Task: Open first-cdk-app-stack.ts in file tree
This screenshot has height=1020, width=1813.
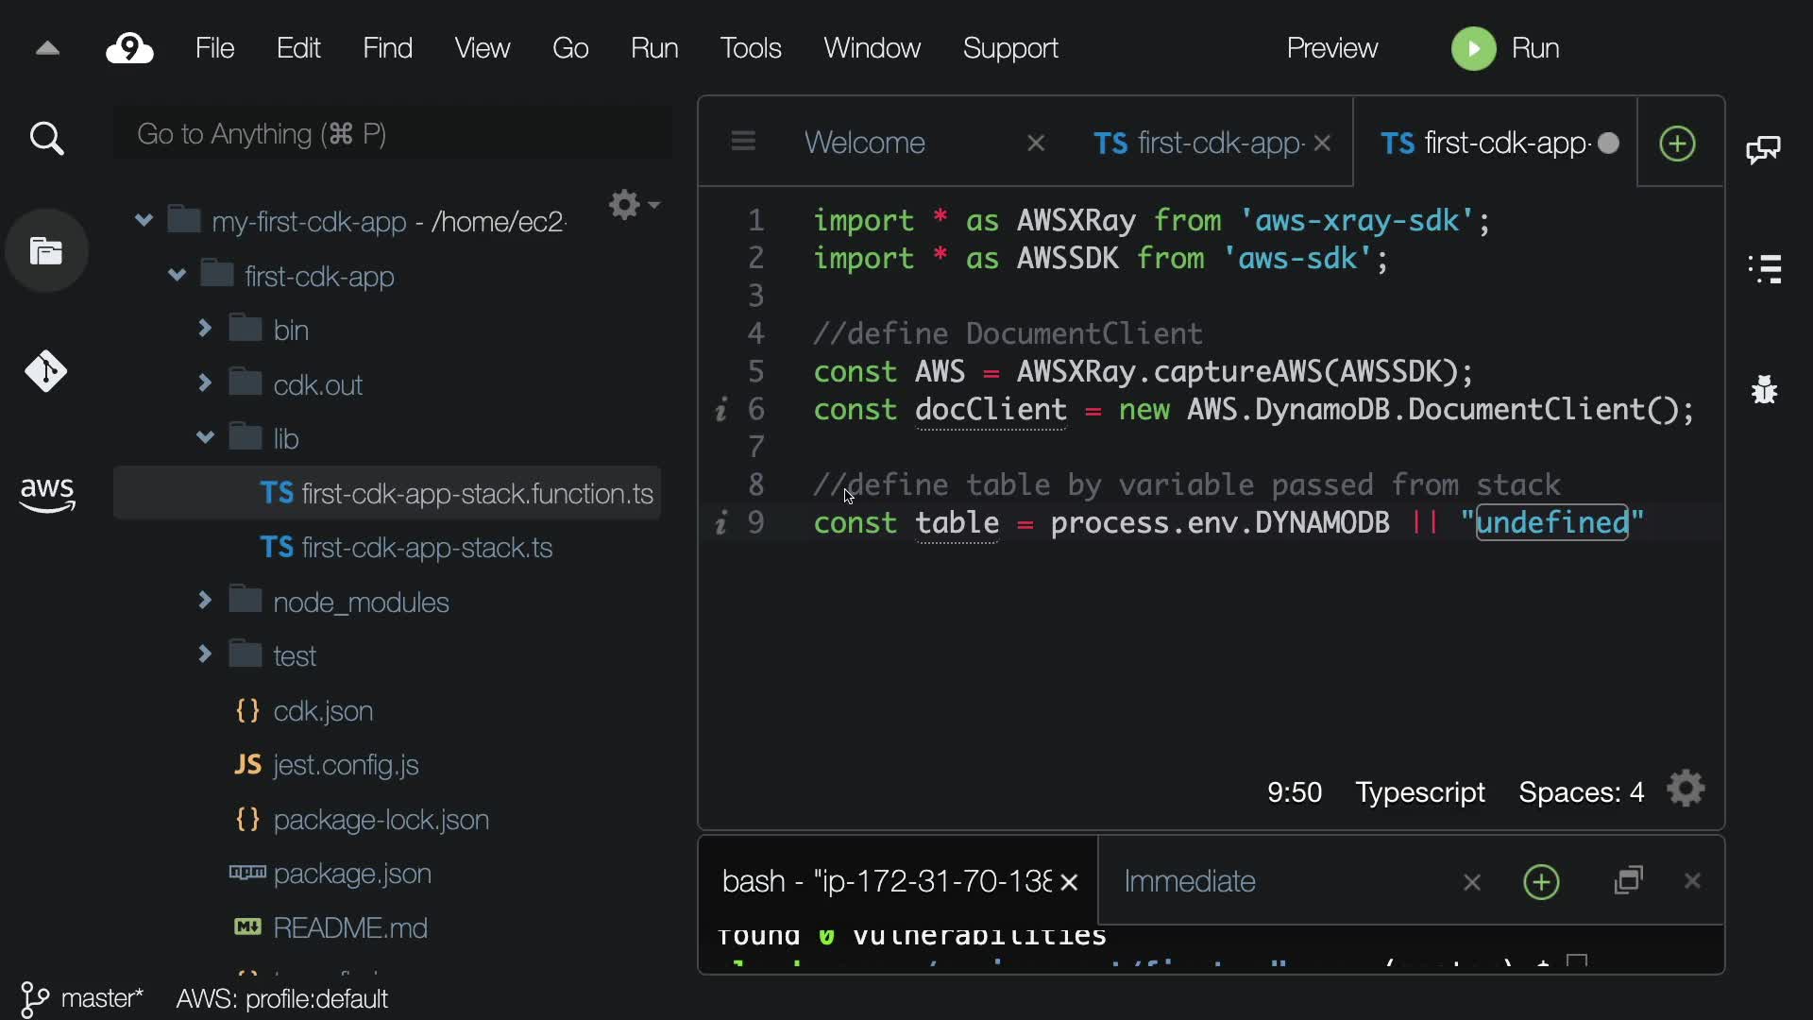Action: [x=425, y=548]
